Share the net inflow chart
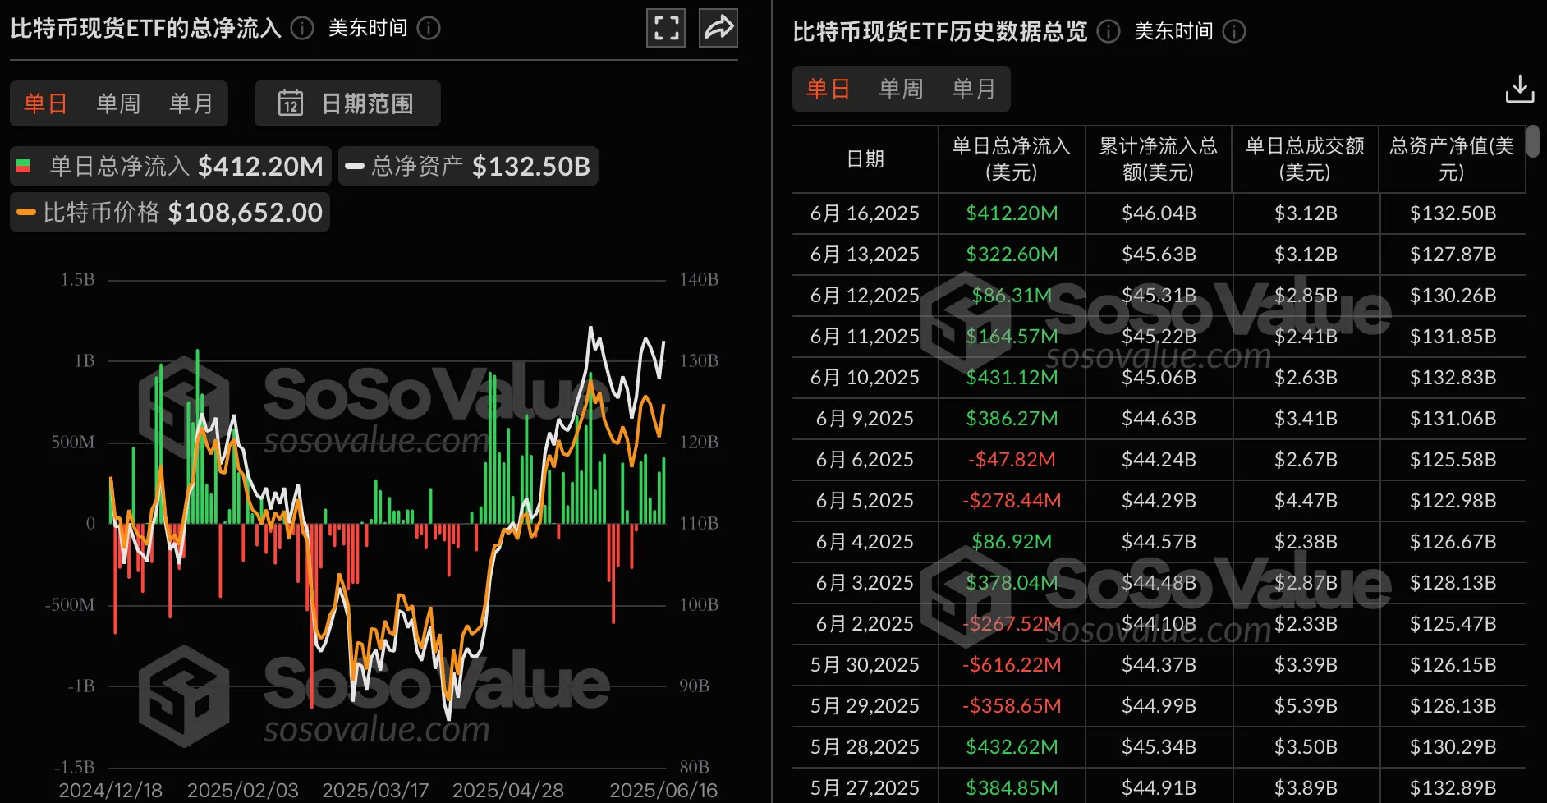The width and height of the screenshot is (1547, 803). [718, 28]
